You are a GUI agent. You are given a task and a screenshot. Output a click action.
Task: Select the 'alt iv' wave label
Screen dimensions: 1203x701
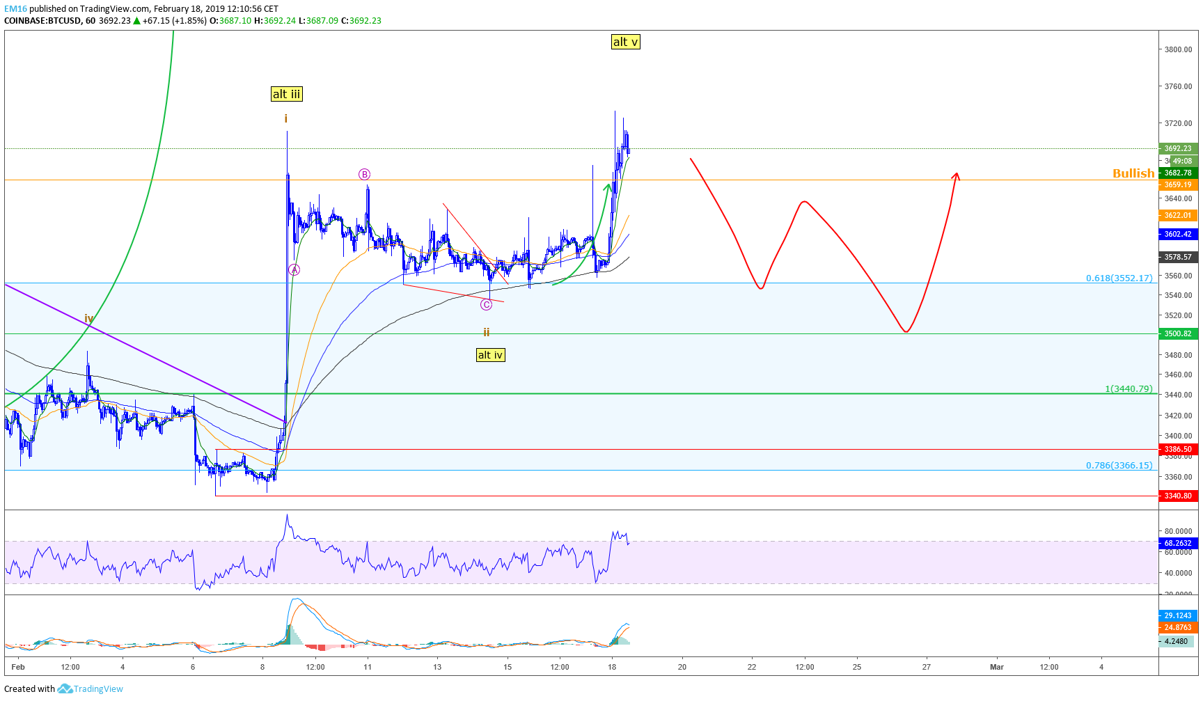pos(490,355)
